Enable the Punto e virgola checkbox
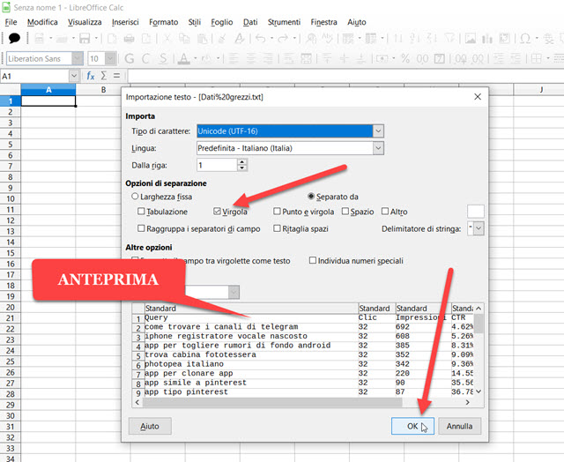 coord(277,212)
